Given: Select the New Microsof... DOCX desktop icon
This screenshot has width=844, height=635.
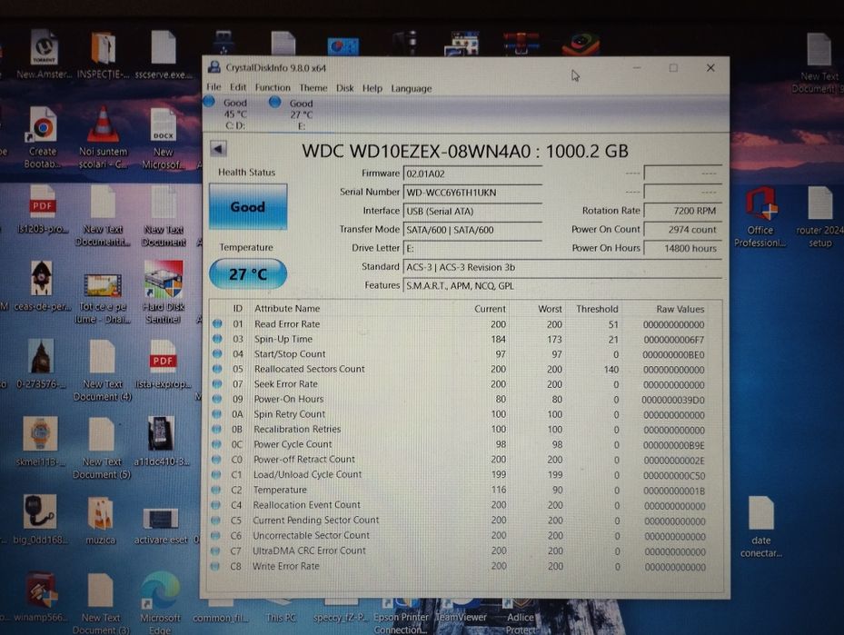Looking at the screenshot, I should point(164,138).
